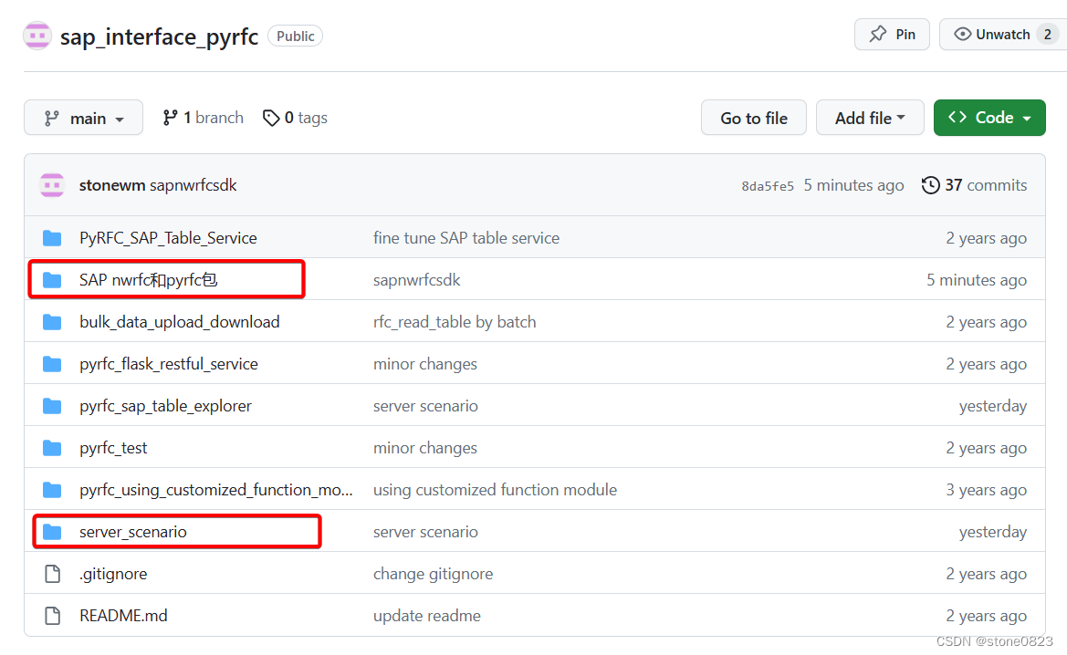Click folder icon of server_scenario
Viewport: 1067px width, 655px height.
[52, 532]
